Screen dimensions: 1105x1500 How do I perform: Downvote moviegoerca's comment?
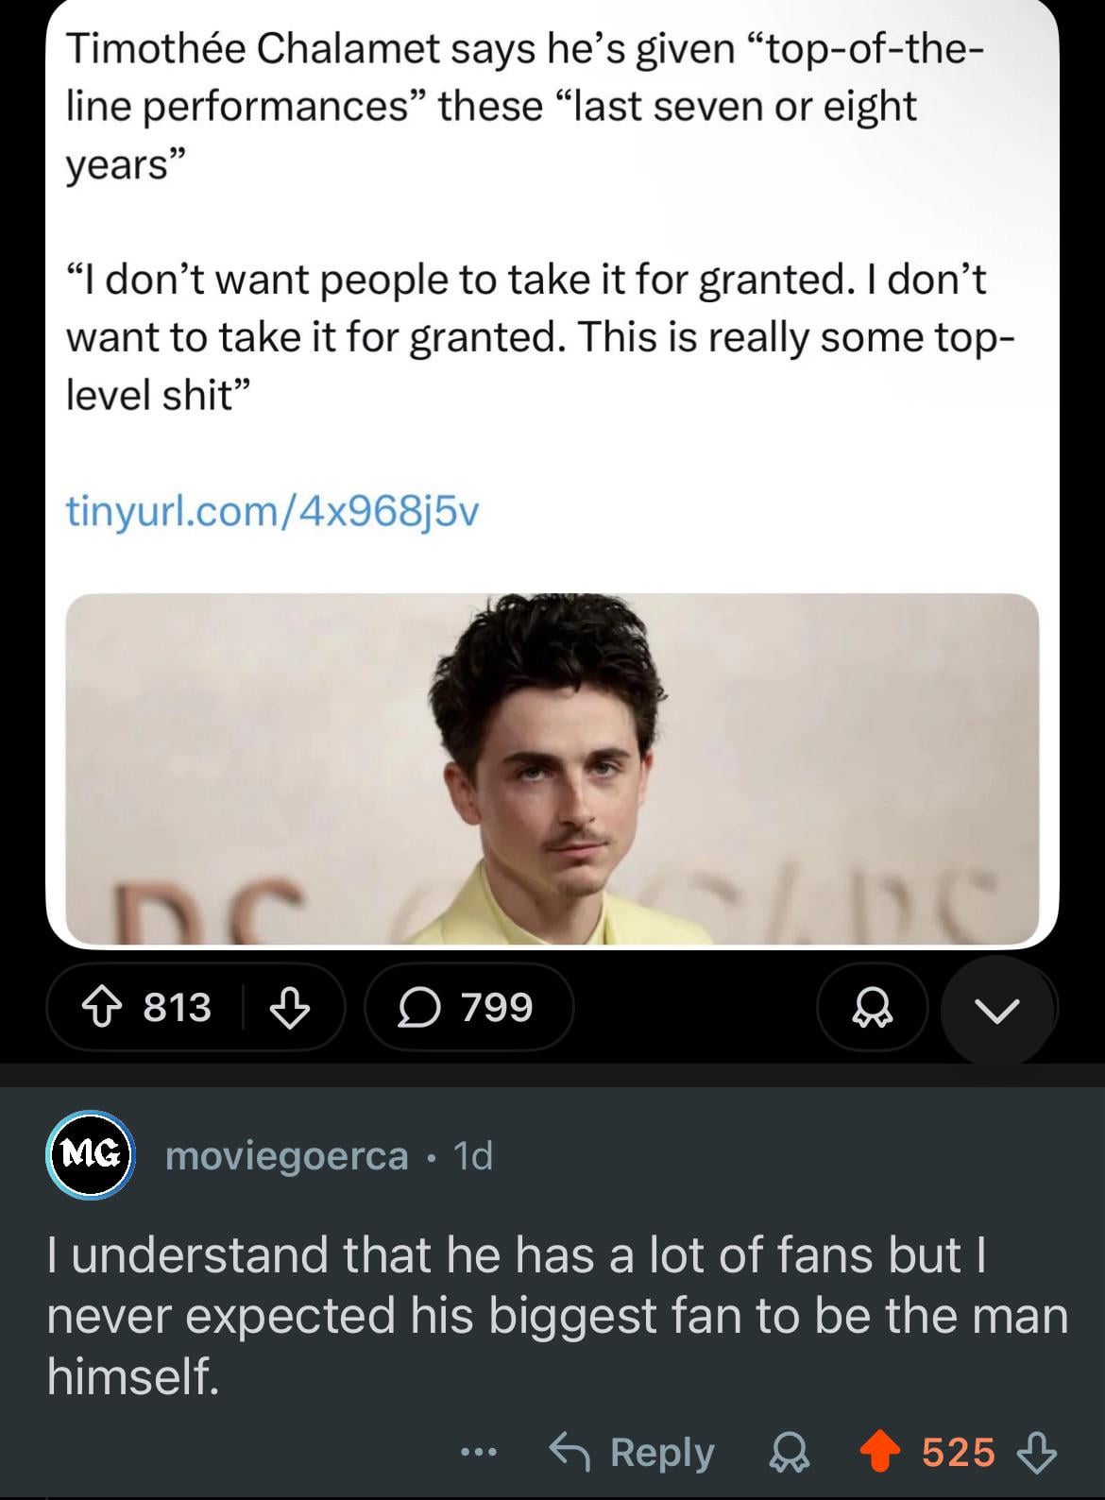click(1037, 1452)
